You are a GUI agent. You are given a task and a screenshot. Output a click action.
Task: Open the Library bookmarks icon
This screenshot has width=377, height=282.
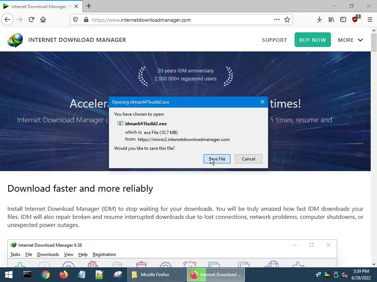(x=331, y=20)
